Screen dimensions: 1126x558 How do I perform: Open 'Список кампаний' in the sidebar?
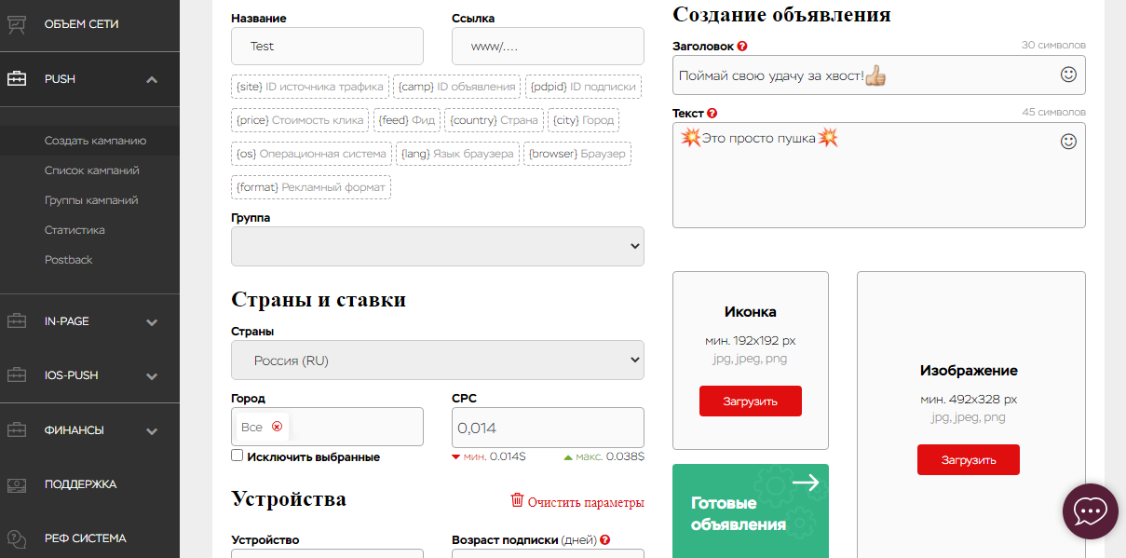92,170
